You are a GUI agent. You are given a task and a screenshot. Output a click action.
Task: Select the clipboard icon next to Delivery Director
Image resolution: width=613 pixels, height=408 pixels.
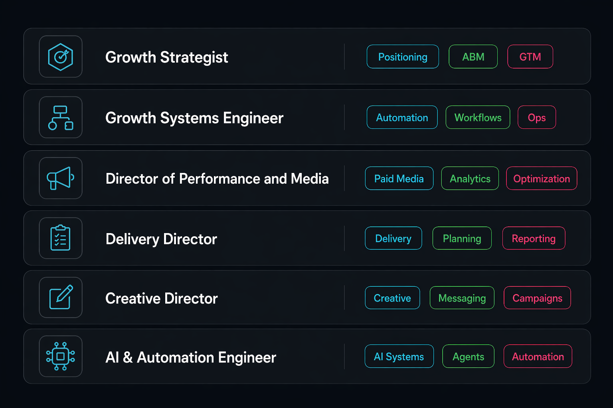(x=61, y=238)
